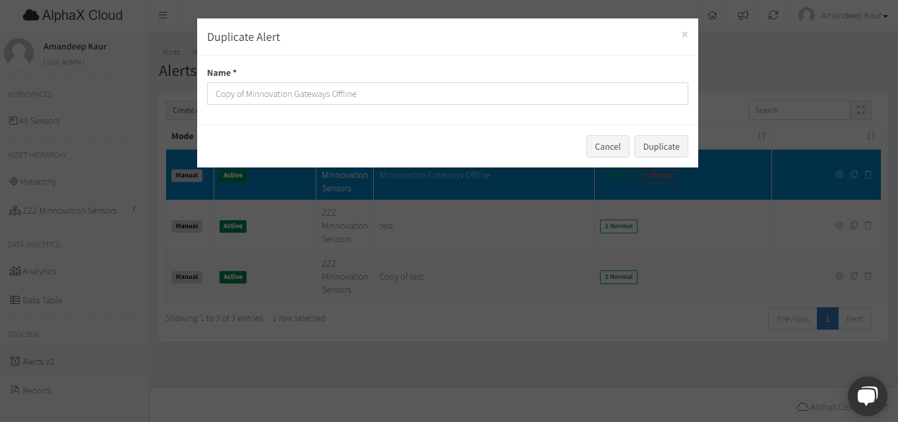Click the hamburger menu icon

(x=163, y=15)
